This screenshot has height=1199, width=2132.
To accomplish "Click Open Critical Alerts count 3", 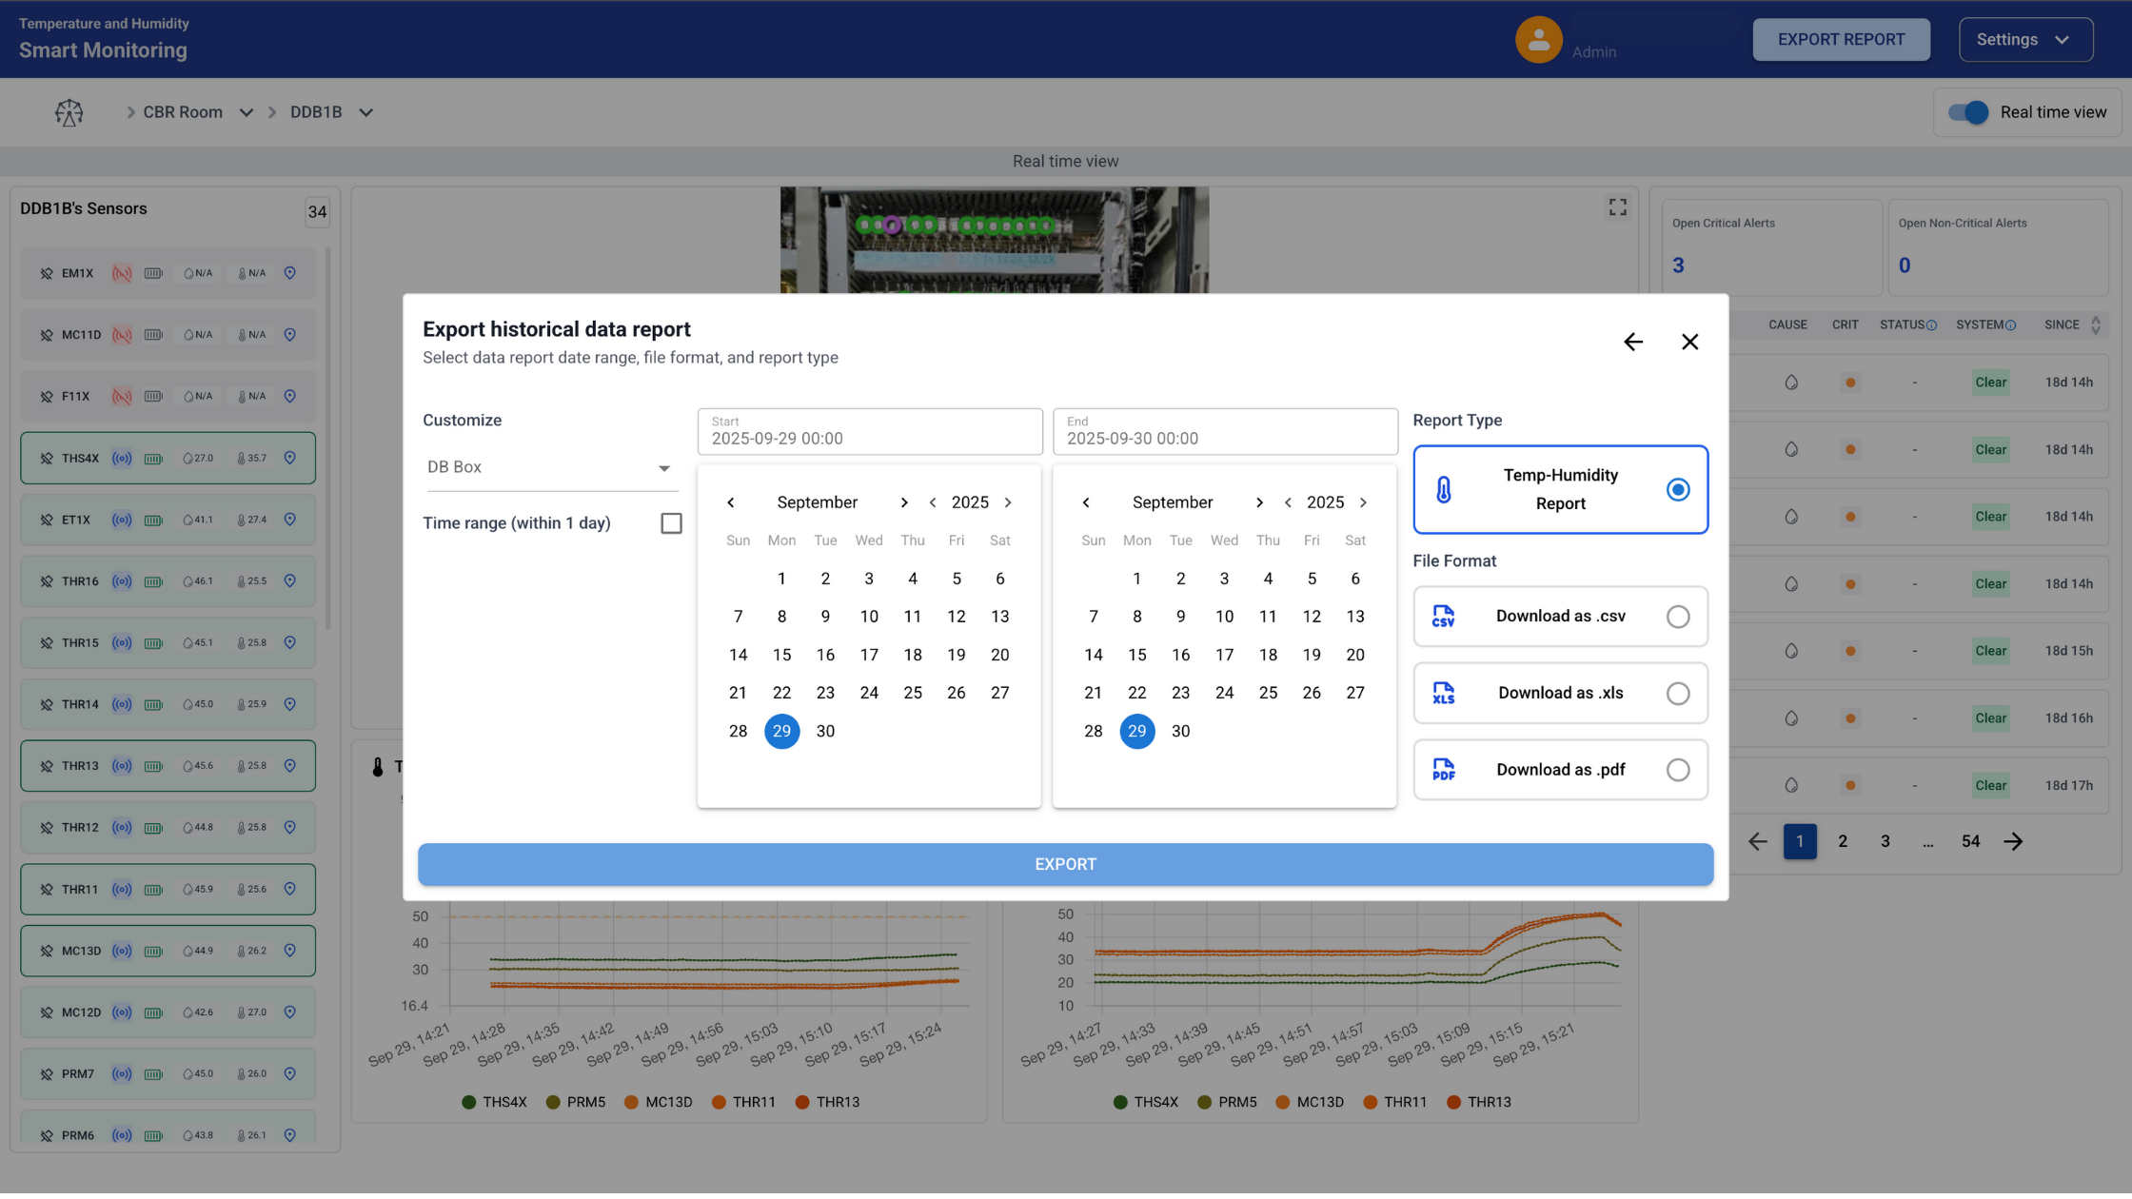I will coord(1678,265).
